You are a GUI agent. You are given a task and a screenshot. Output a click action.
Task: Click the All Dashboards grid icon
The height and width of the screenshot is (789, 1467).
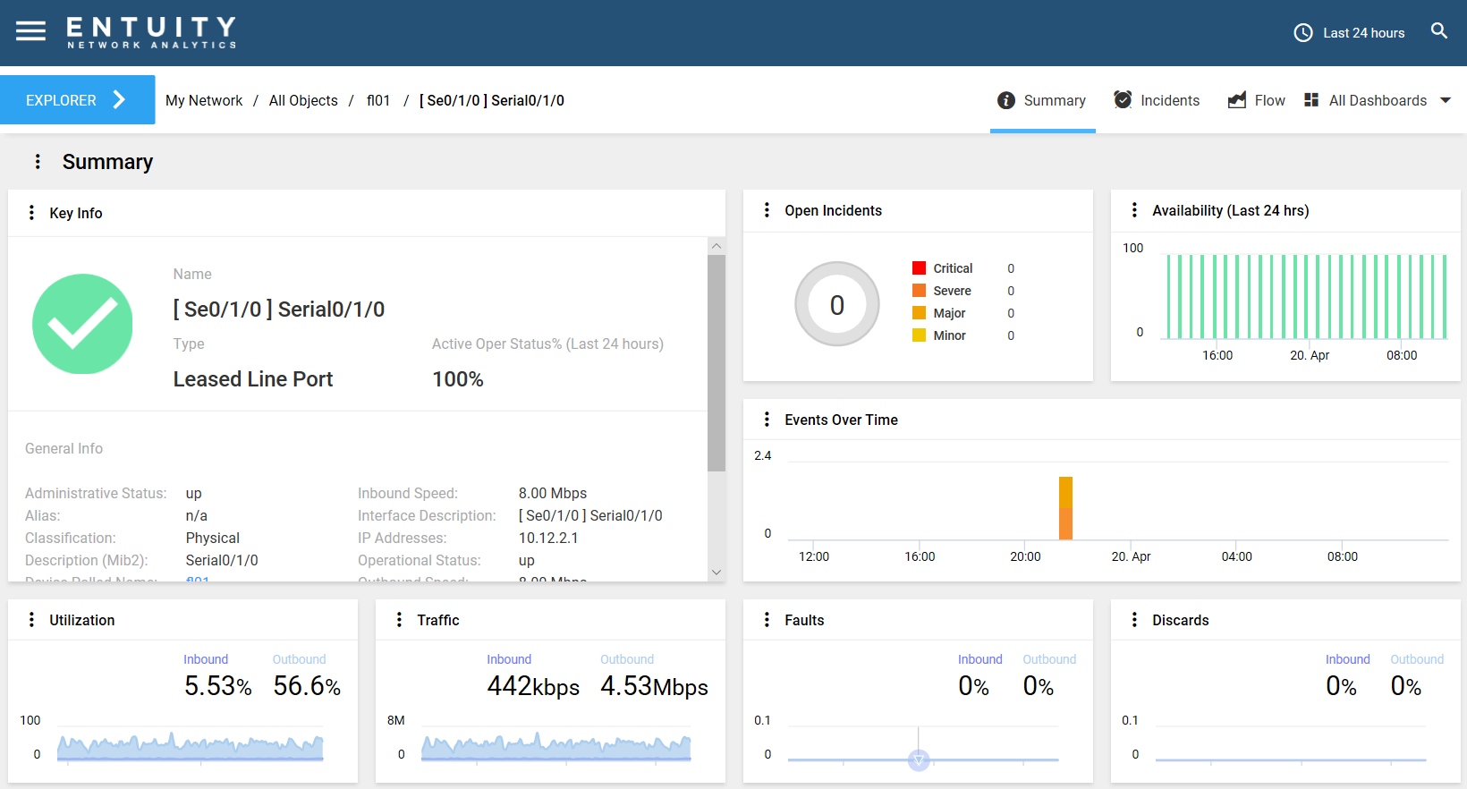[1311, 100]
